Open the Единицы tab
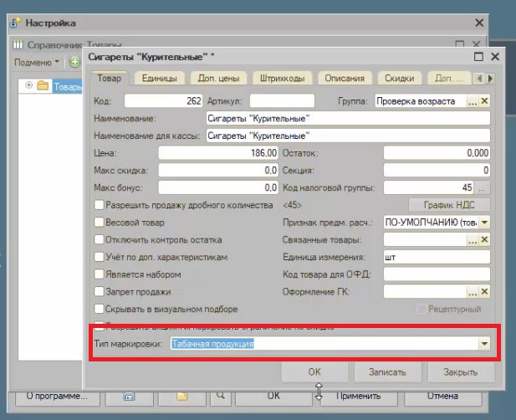Image resolution: width=516 pixels, height=420 pixels. pyautogui.click(x=159, y=79)
